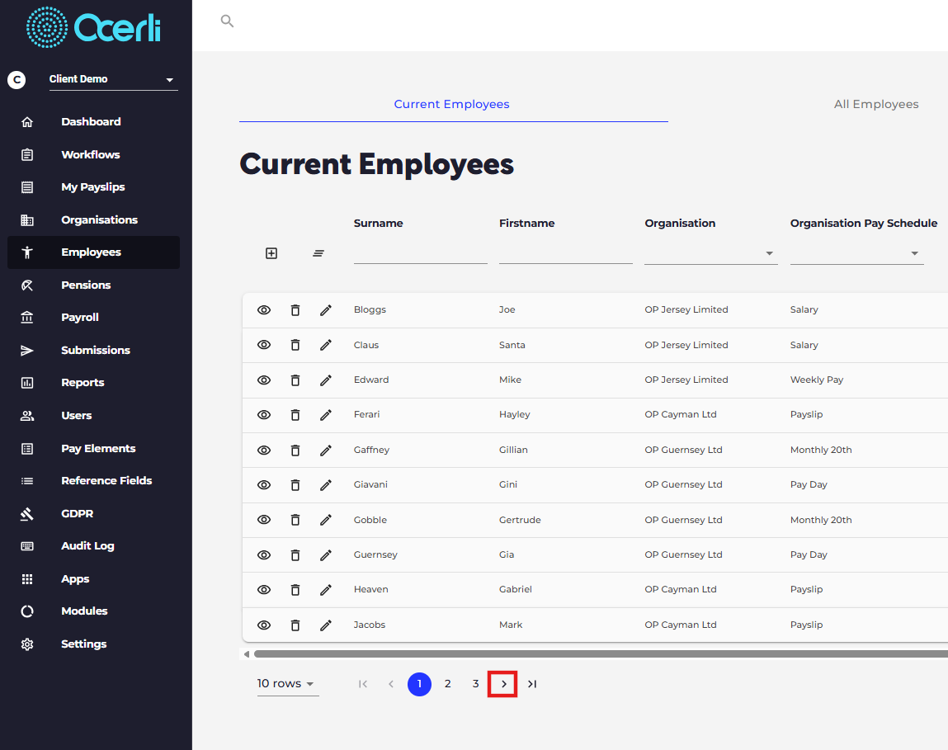Go to the next page arrow

click(503, 684)
